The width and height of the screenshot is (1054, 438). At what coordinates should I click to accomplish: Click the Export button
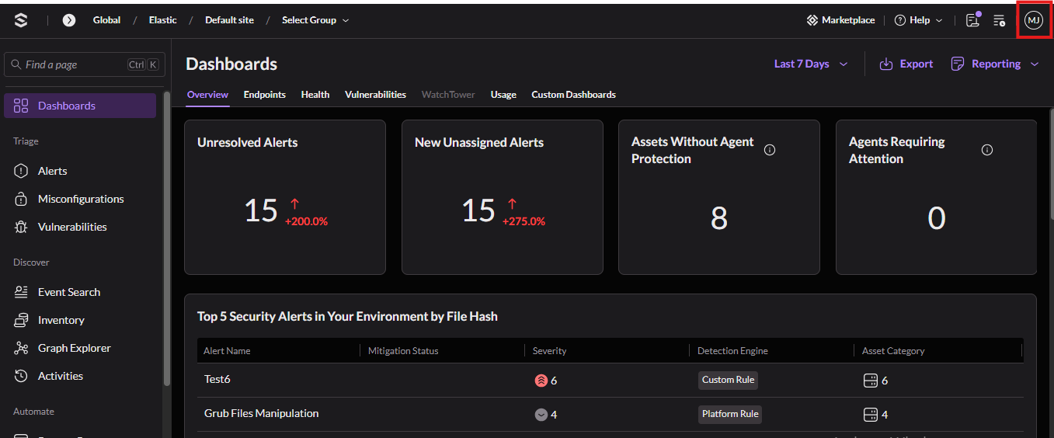point(906,64)
